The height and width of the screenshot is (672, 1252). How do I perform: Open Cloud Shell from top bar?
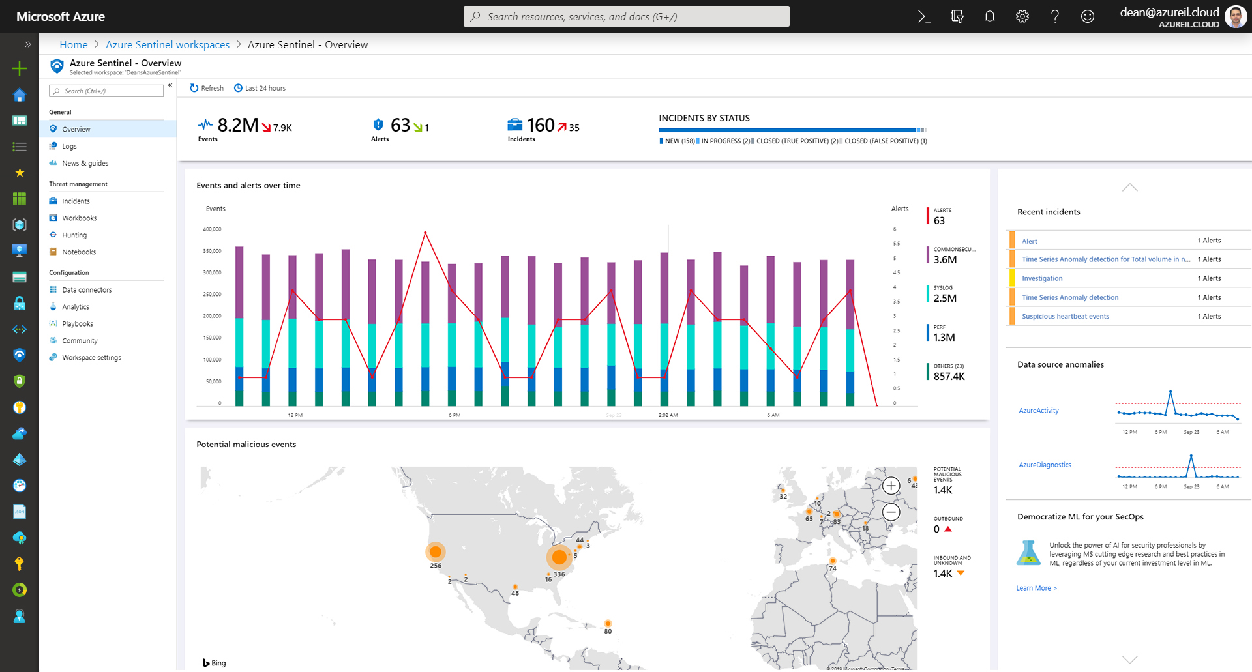tap(924, 16)
